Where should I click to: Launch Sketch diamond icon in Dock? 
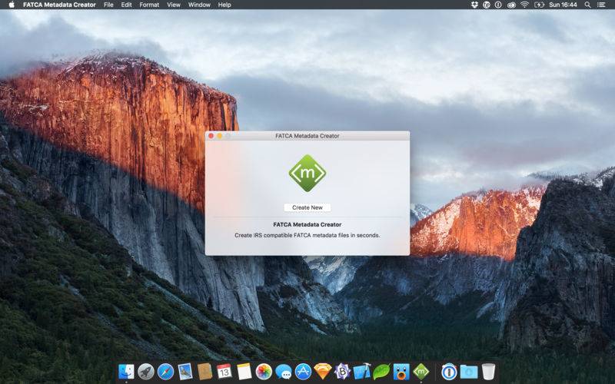click(323, 372)
